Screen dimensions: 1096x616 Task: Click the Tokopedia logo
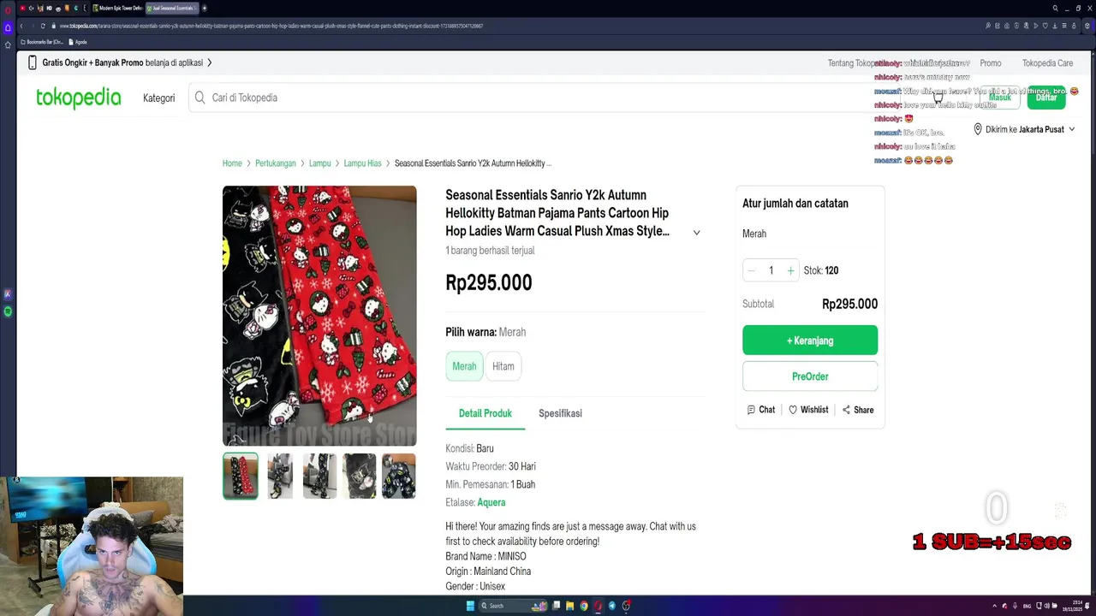[x=78, y=98]
